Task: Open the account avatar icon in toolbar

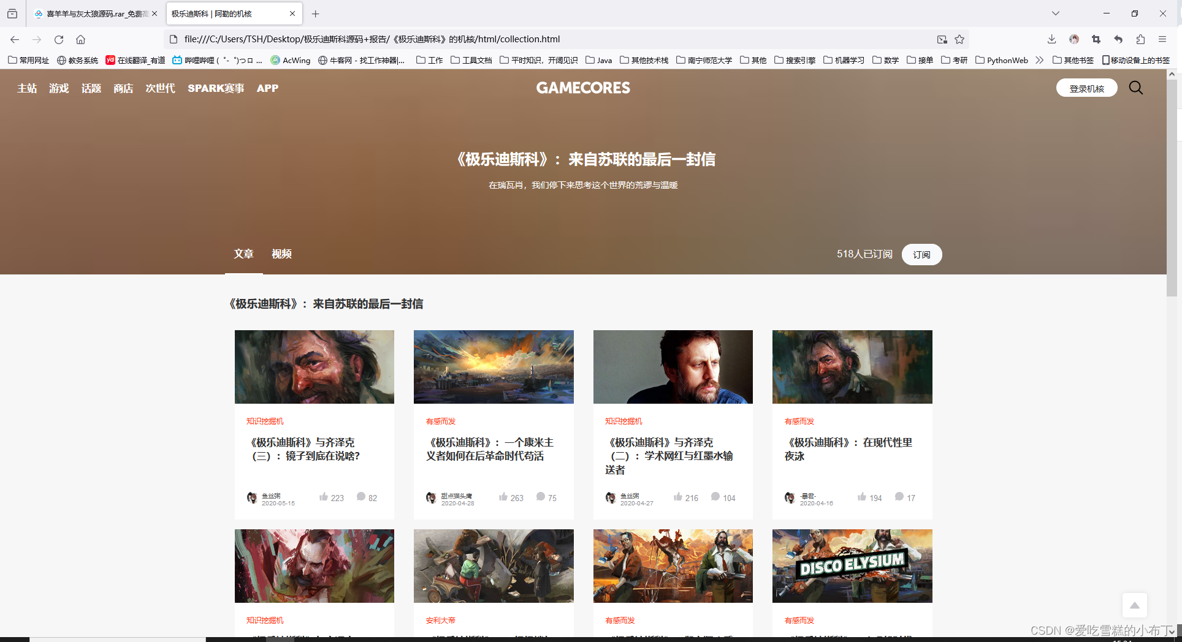Action: click(1074, 39)
